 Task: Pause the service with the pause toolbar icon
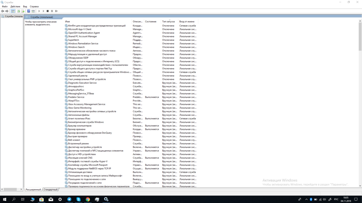(52, 11)
